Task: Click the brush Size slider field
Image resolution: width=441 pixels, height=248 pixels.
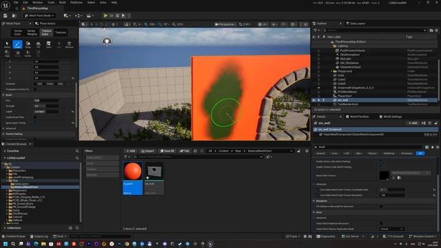Action: tap(46, 101)
